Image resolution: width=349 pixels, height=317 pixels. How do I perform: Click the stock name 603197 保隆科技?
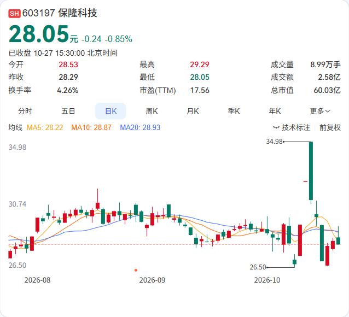tap(60, 13)
